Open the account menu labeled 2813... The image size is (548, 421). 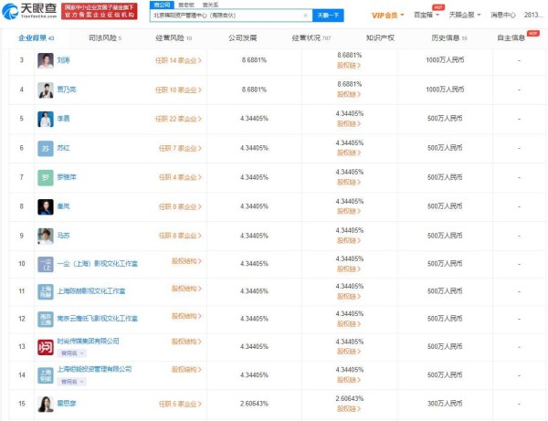tap(533, 15)
